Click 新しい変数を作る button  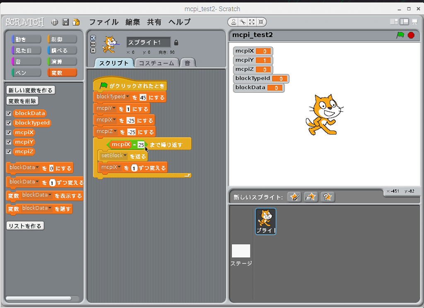pos(31,90)
